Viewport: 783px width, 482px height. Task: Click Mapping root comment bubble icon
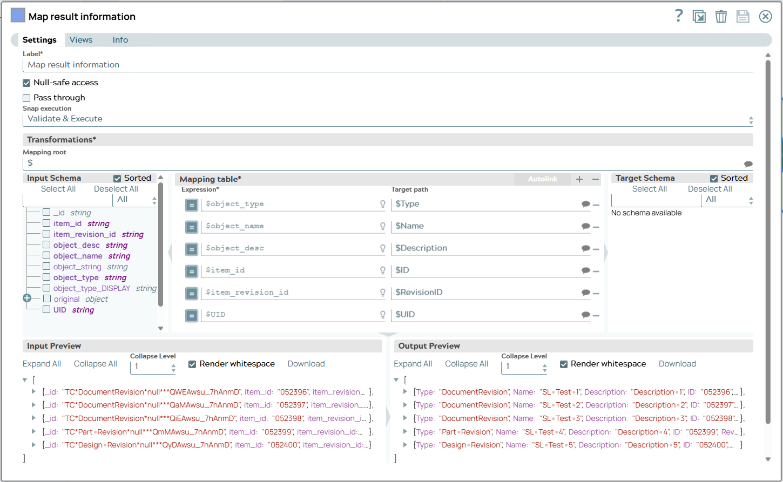[748, 164]
